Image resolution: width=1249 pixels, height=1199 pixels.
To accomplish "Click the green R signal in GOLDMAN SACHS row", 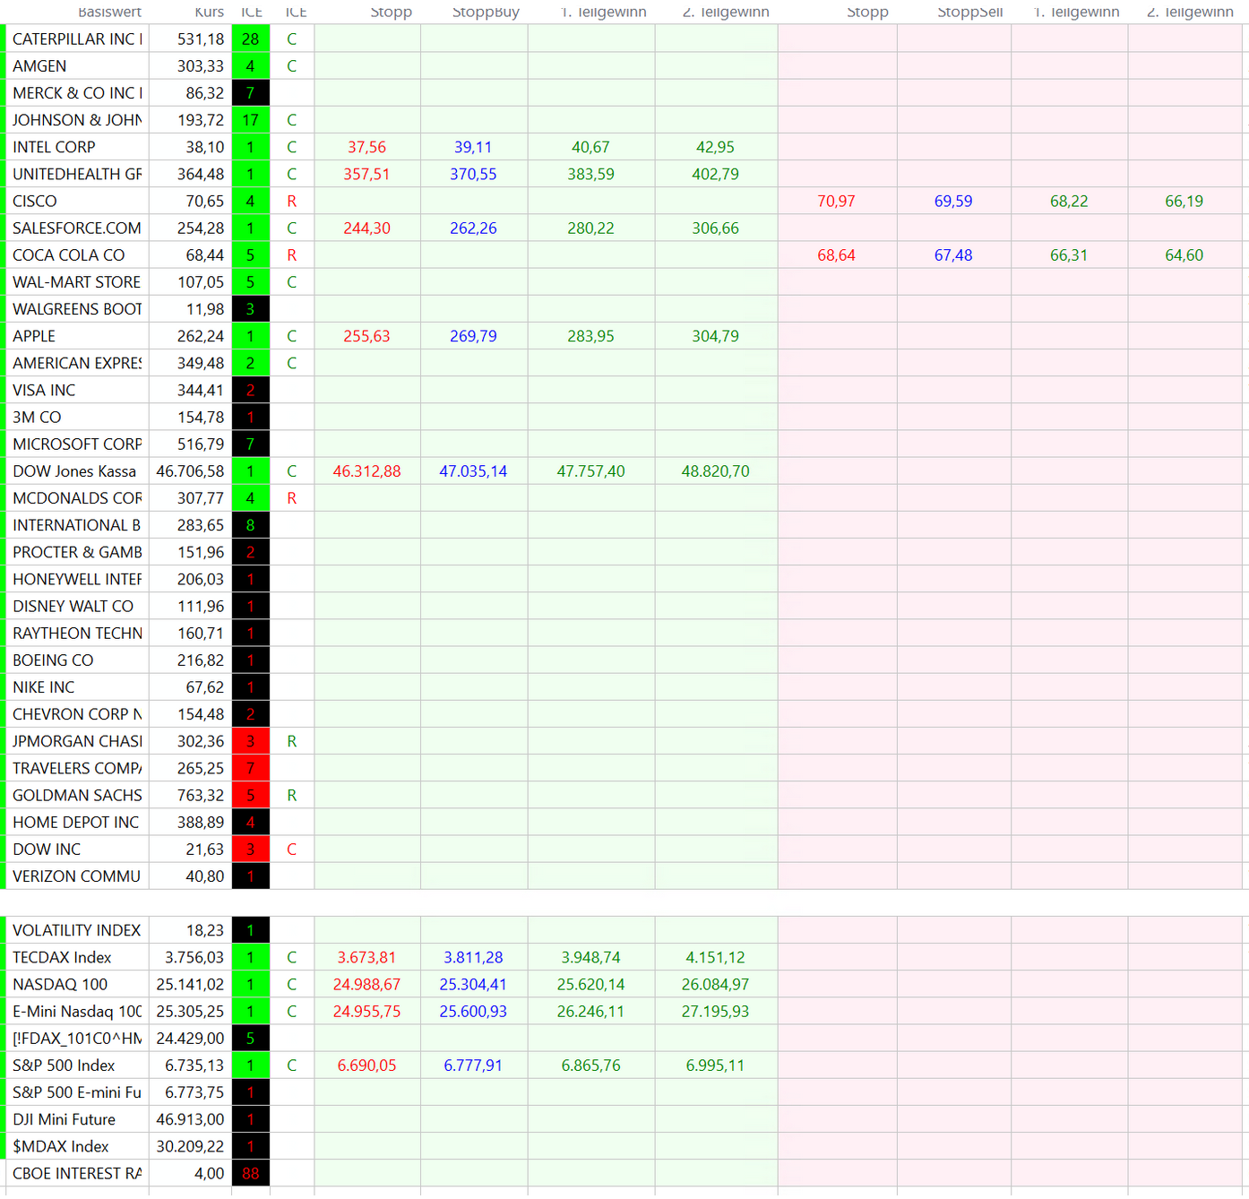I will tap(291, 796).
